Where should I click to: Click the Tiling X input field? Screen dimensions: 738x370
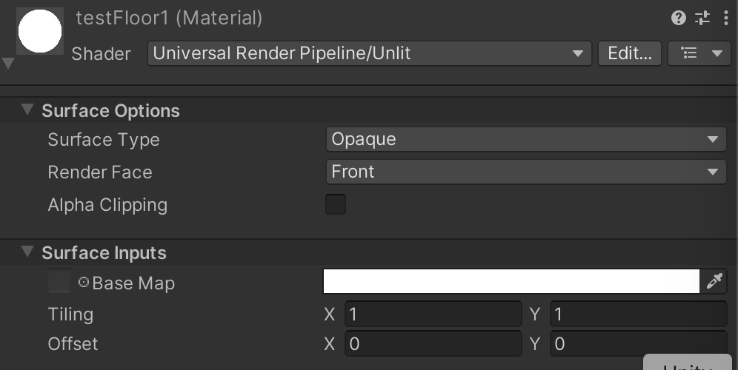point(433,314)
